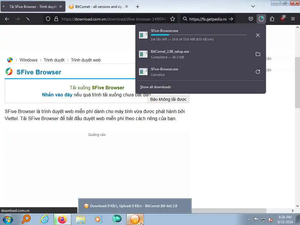Viewport: 300px width, 225px height.
Task: Click the scroll up arrow
Action: 297,27
